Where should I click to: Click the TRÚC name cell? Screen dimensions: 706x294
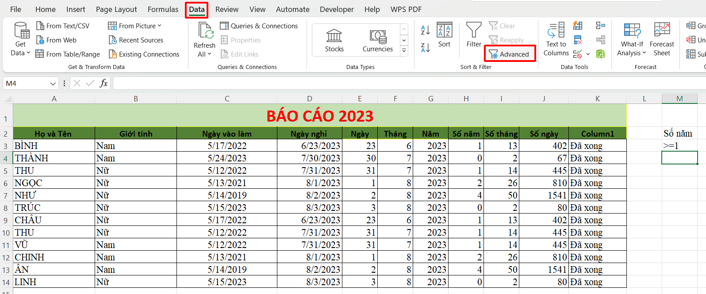coord(54,208)
